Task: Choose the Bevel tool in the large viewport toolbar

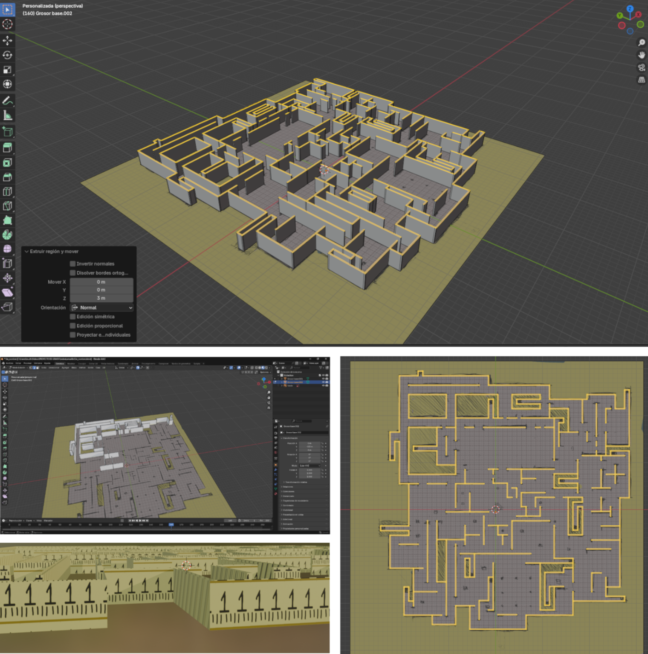Action: pos(8,177)
